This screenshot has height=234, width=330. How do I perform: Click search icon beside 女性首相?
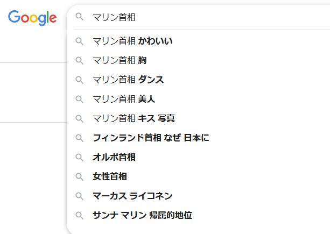pos(80,176)
